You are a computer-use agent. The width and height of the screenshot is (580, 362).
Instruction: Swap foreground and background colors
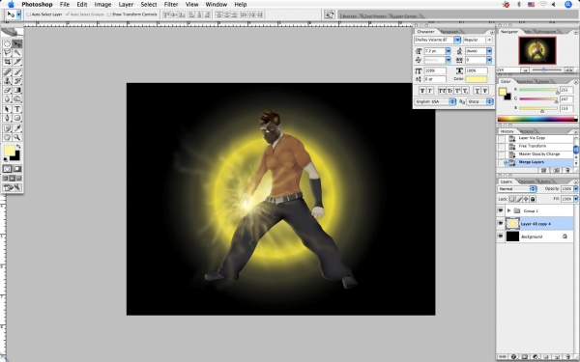pyautogui.click(x=18, y=147)
